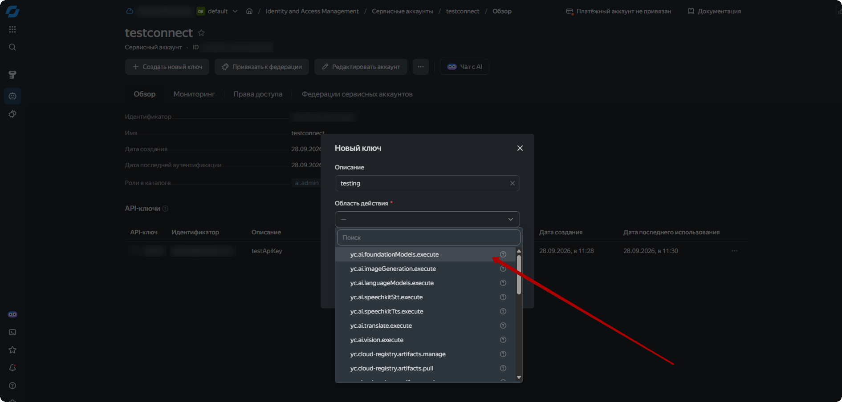
Task: Show help for yc.ai.languageModels.execute
Action: pyautogui.click(x=503, y=283)
